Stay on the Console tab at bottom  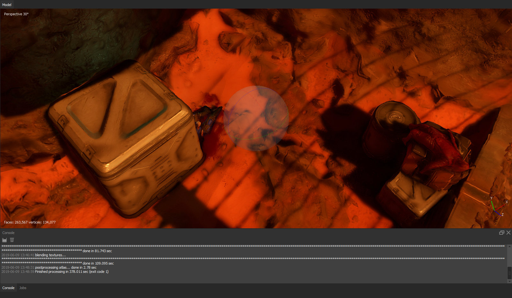[8, 288]
